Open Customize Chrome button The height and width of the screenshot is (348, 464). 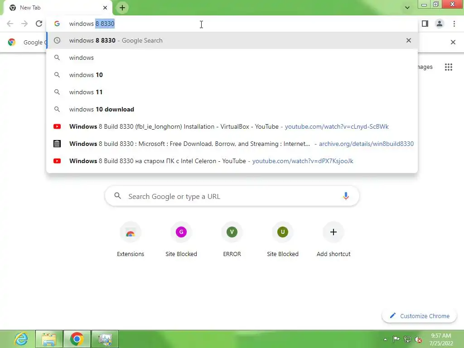[x=419, y=316]
